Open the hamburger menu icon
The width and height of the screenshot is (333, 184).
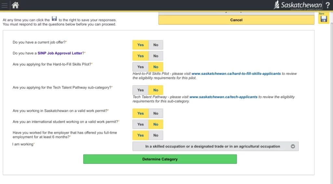click(5, 5)
